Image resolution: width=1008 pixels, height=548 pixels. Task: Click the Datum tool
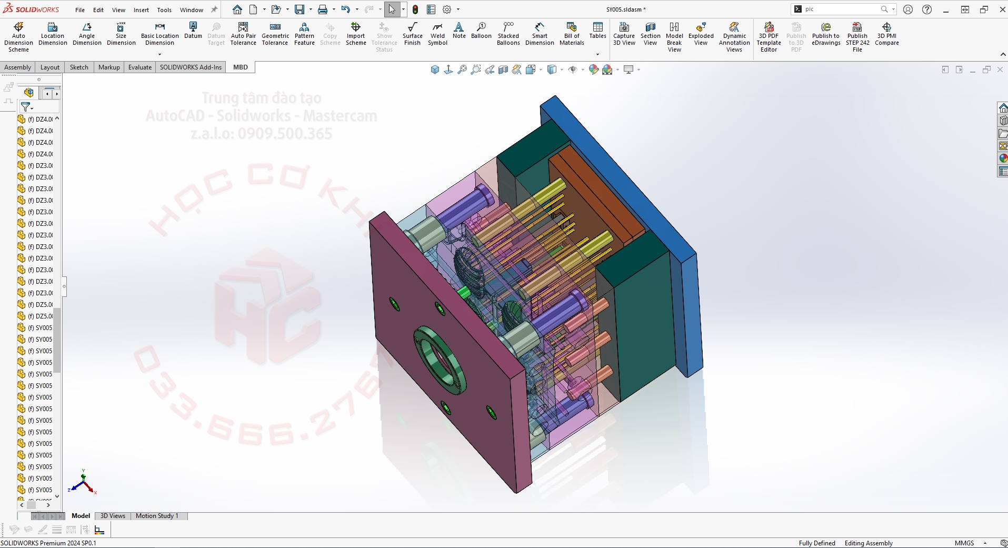click(x=193, y=31)
